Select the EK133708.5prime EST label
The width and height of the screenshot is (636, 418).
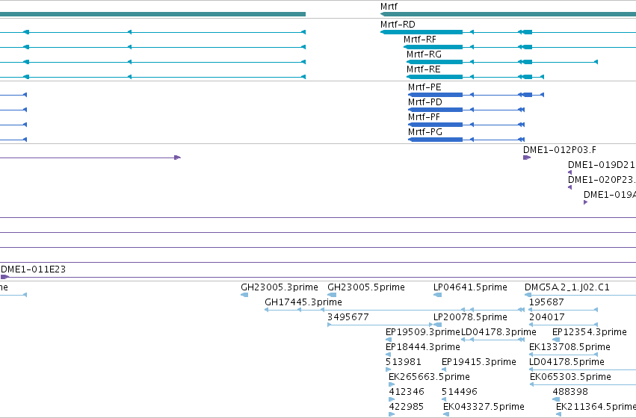569,347
